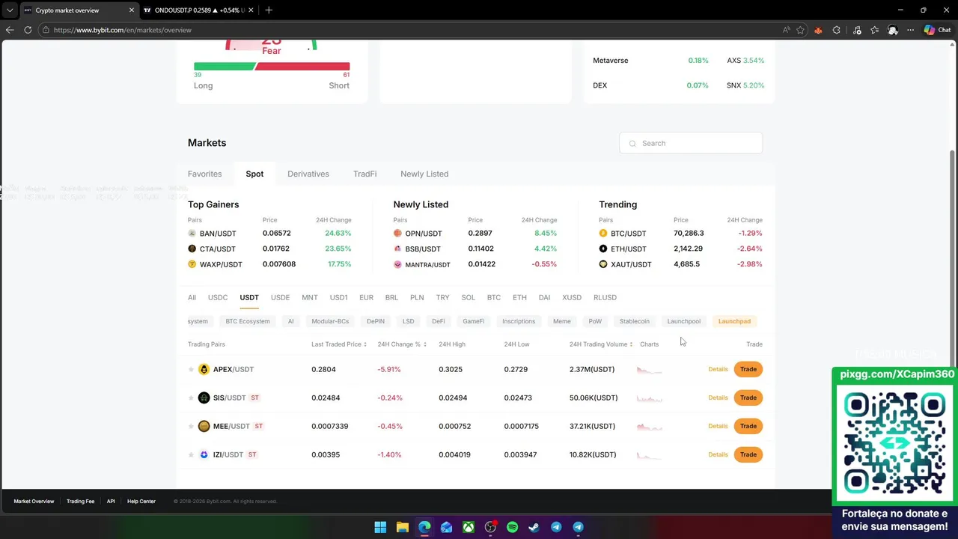Screen dimensions: 958x539
Task: Favorite SIS/USDT with its star
Action: (191, 398)
